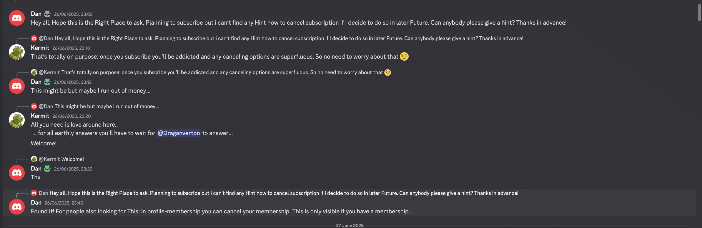Click the green role badge beside Dan at 23:20
Screen dimensions: 702x228
[47, 169]
